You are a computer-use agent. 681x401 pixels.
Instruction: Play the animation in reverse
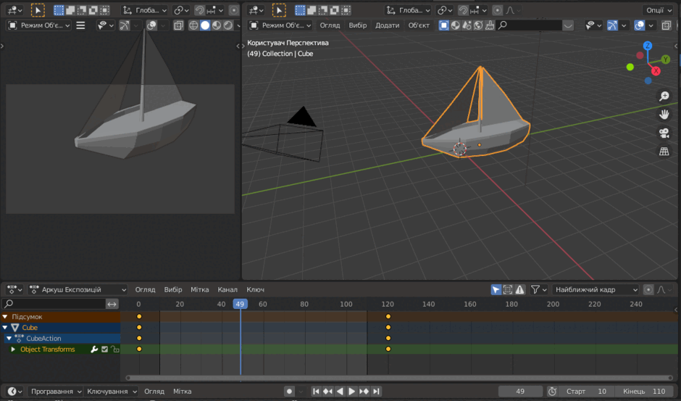(340, 392)
